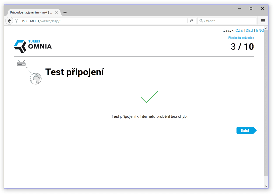Click the back navigation arrow
This screenshot has width=275, height=195.
tap(9, 21)
